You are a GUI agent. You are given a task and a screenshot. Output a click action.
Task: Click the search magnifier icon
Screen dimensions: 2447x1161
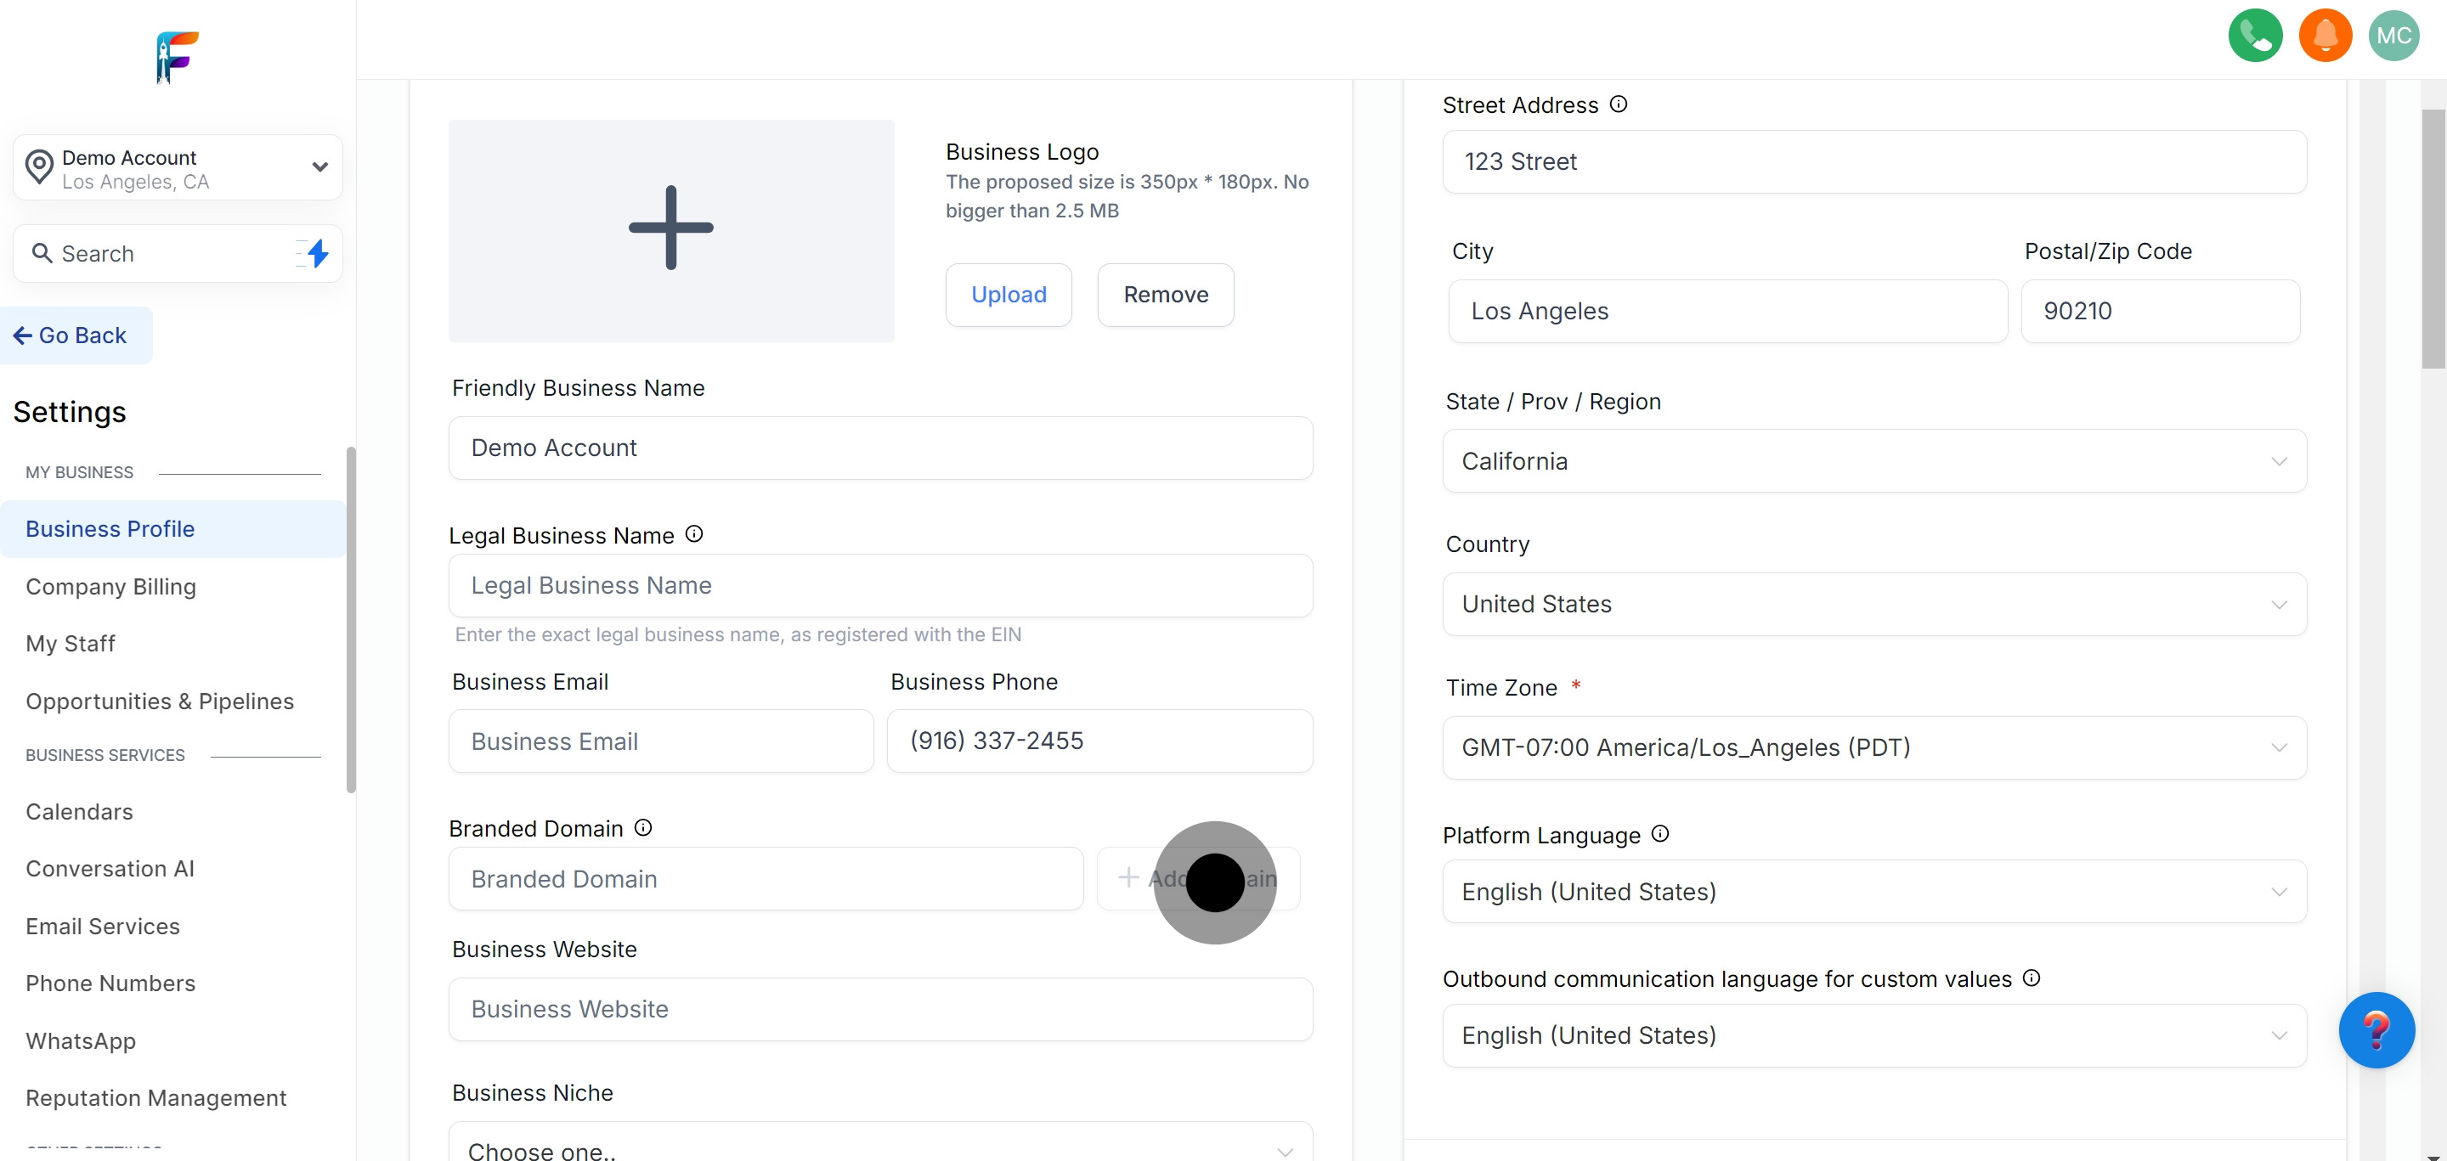click(42, 253)
